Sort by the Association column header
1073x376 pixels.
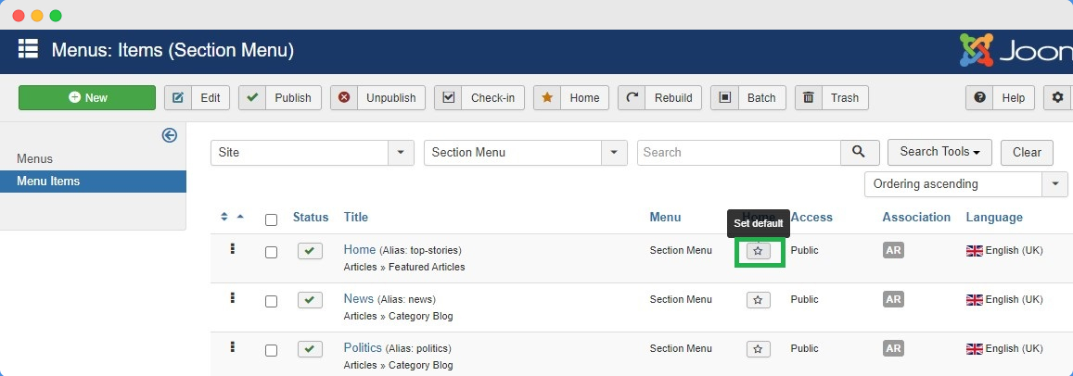point(916,218)
